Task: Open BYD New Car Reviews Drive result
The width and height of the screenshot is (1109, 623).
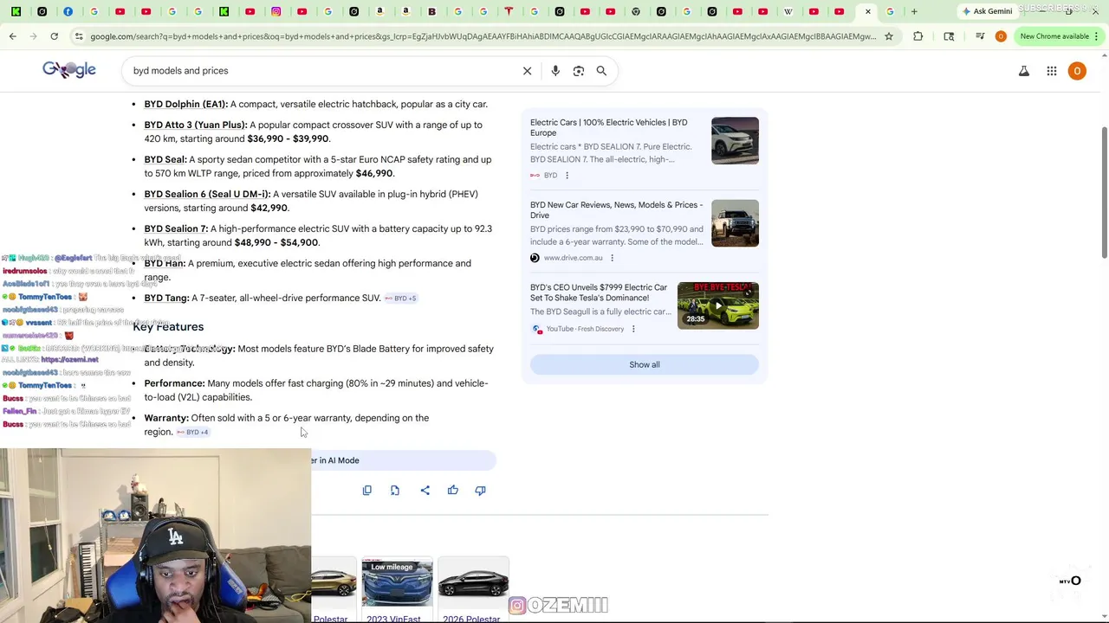Action: click(616, 210)
